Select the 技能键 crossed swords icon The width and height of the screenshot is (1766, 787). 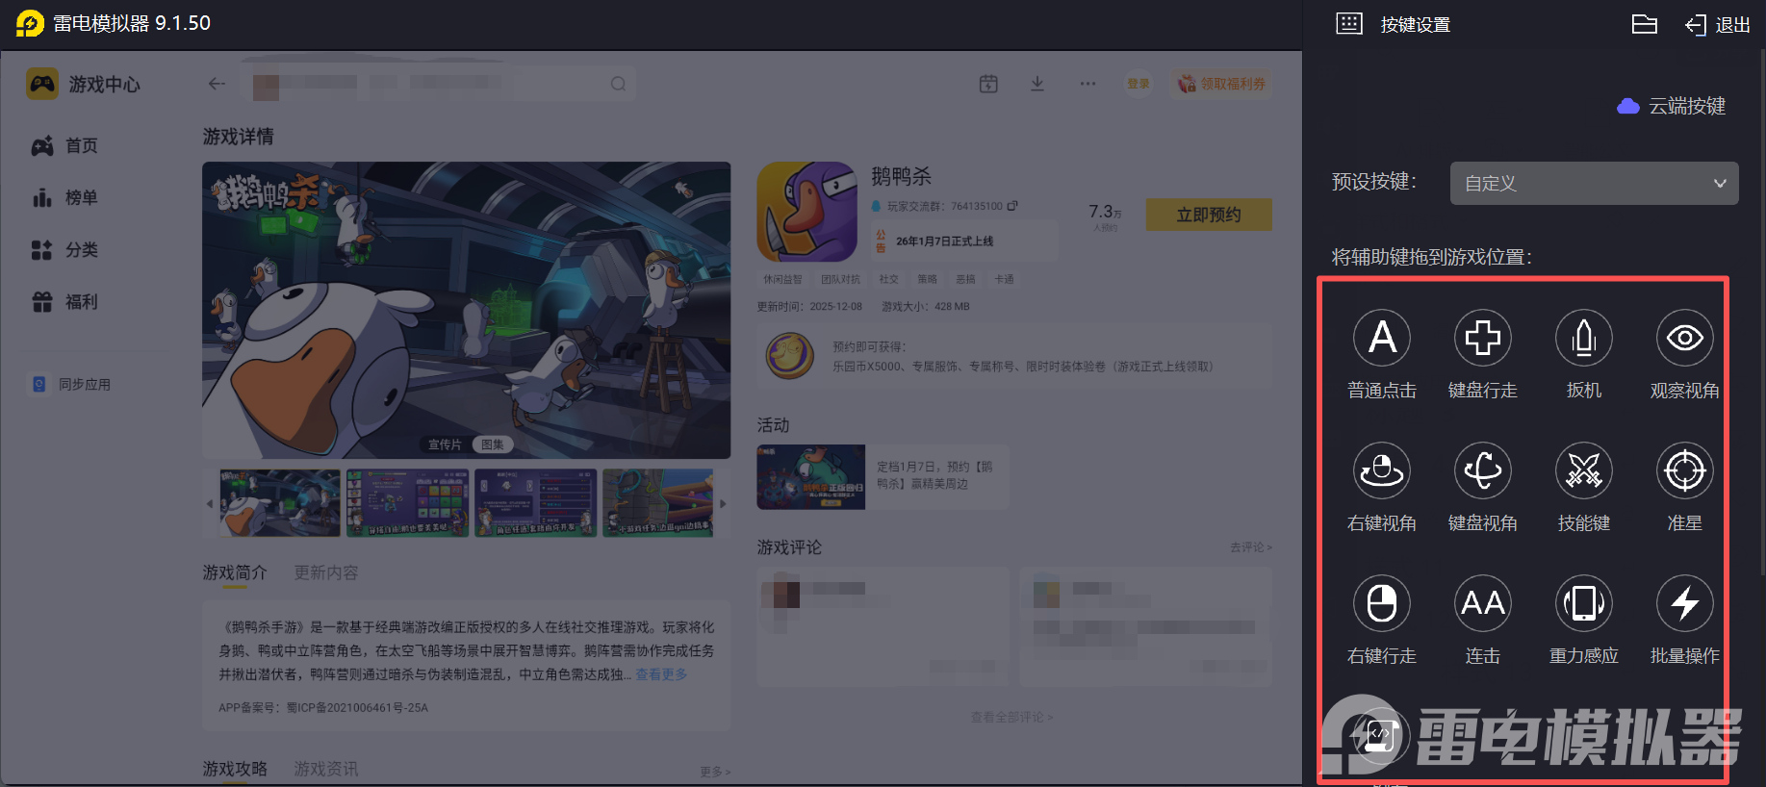(x=1584, y=470)
